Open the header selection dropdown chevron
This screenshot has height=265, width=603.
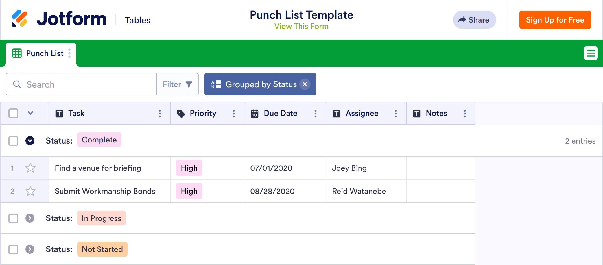pyautogui.click(x=30, y=113)
